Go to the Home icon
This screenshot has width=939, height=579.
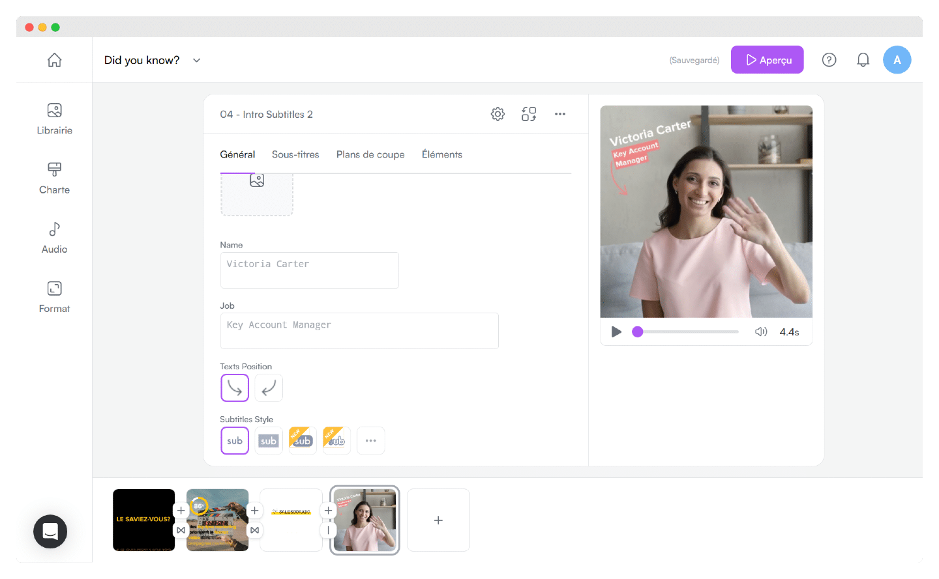coord(54,60)
